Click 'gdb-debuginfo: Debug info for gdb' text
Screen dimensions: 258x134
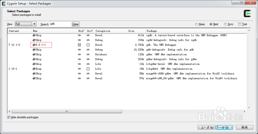click(x=170, y=50)
